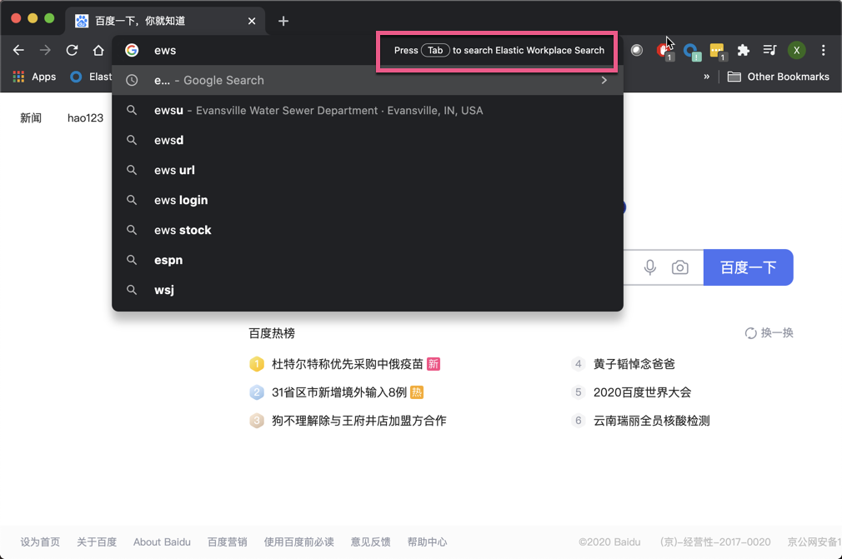This screenshot has width=842, height=559.
Task: Choose the ewsd suggestion
Action: click(368, 141)
